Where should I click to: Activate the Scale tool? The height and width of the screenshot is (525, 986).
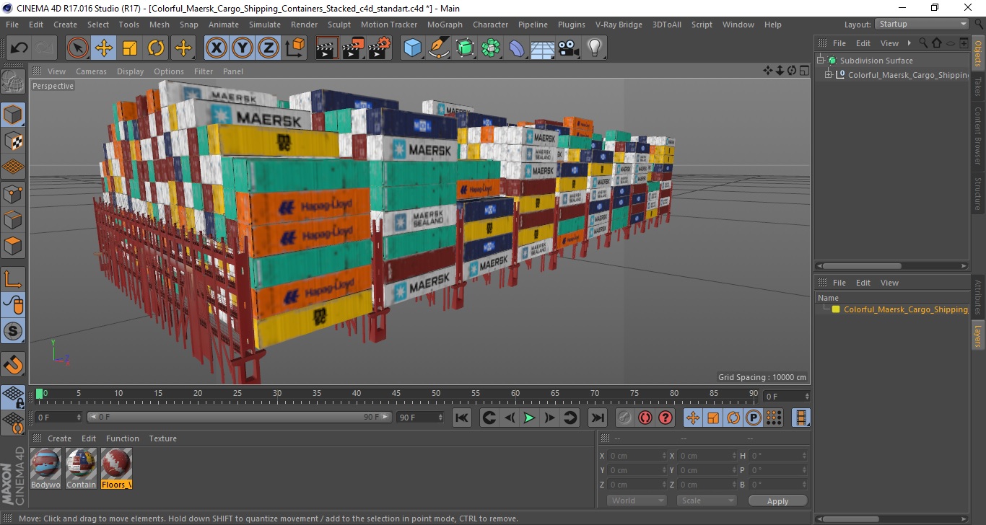130,48
